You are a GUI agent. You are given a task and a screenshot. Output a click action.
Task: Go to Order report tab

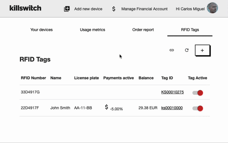(x=143, y=30)
